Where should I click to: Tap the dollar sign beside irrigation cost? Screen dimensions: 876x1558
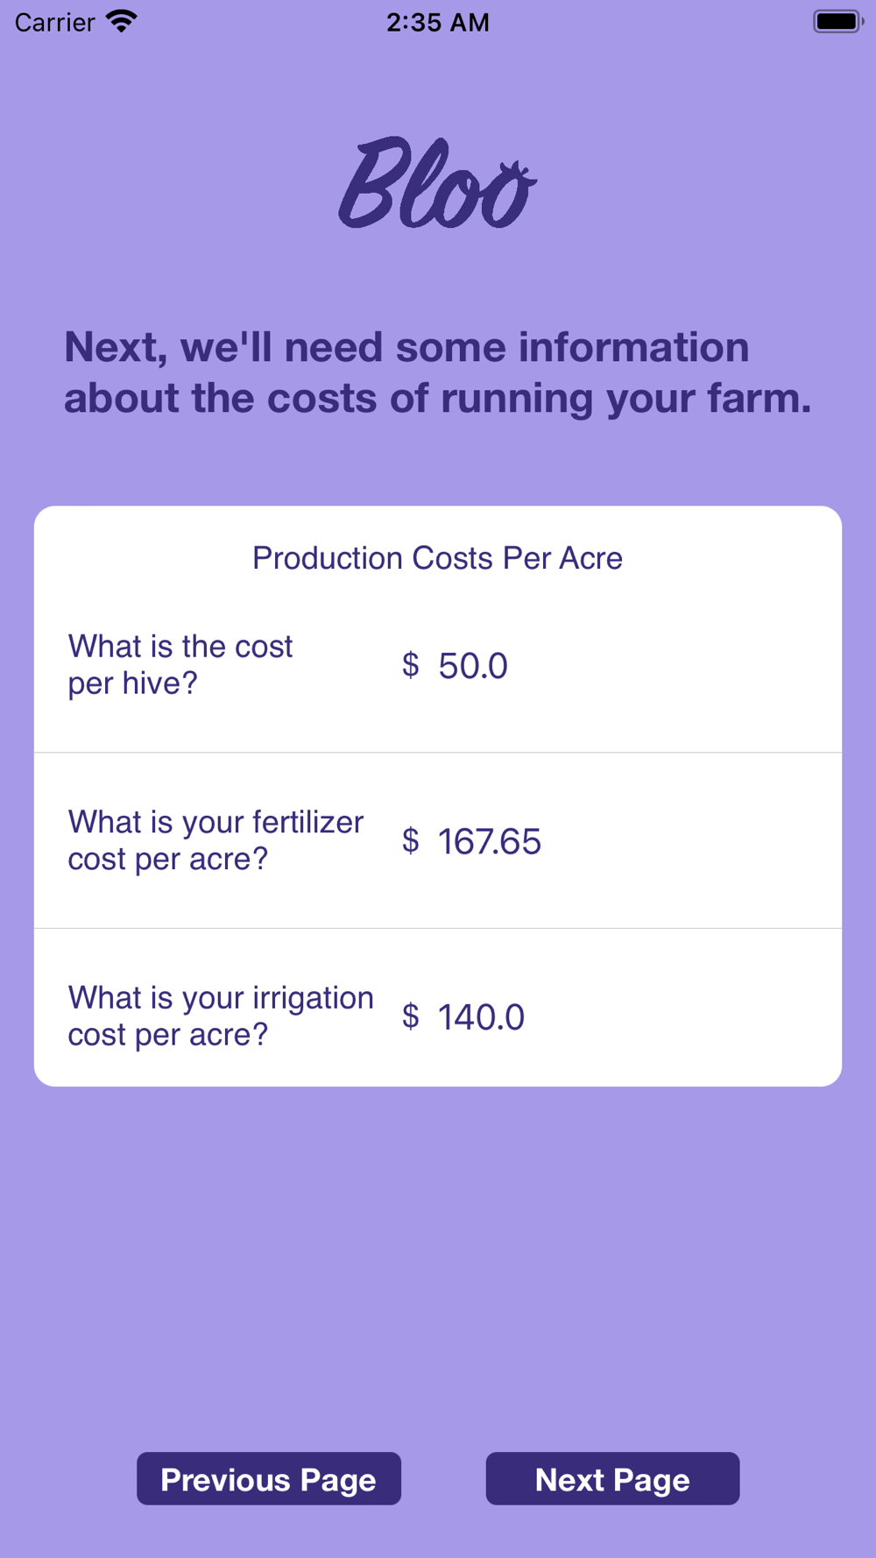tap(410, 1016)
